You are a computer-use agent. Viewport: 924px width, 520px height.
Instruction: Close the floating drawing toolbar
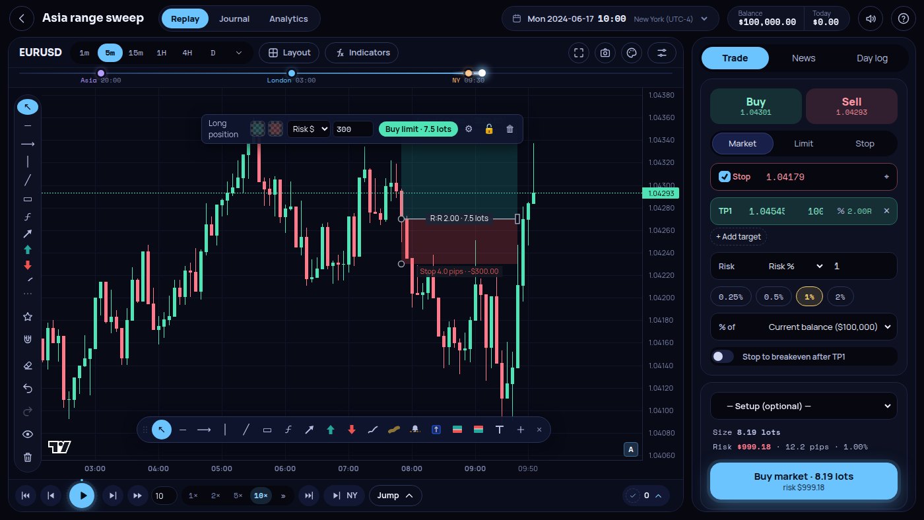pyautogui.click(x=539, y=430)
